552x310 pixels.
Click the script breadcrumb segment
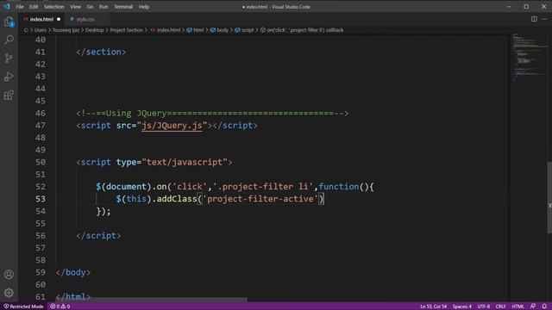[x=244, y=30]
